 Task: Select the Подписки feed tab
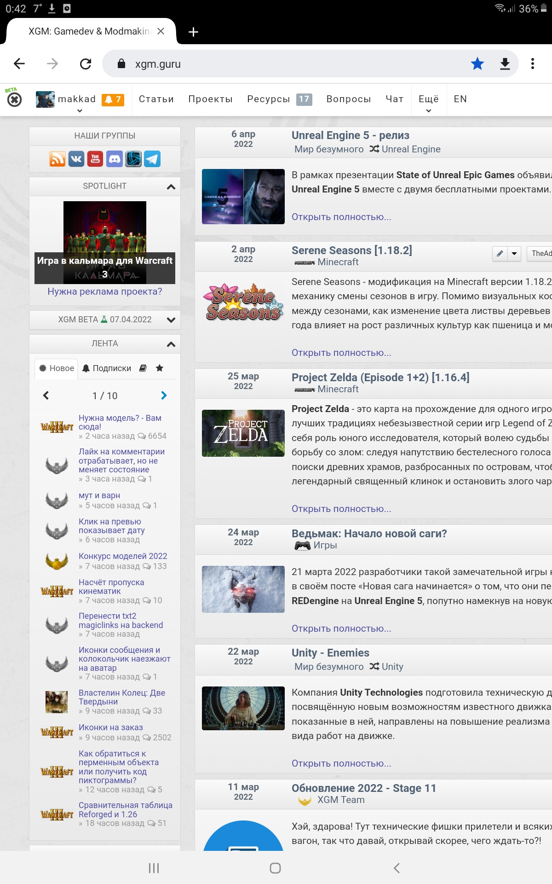[107, 368]
